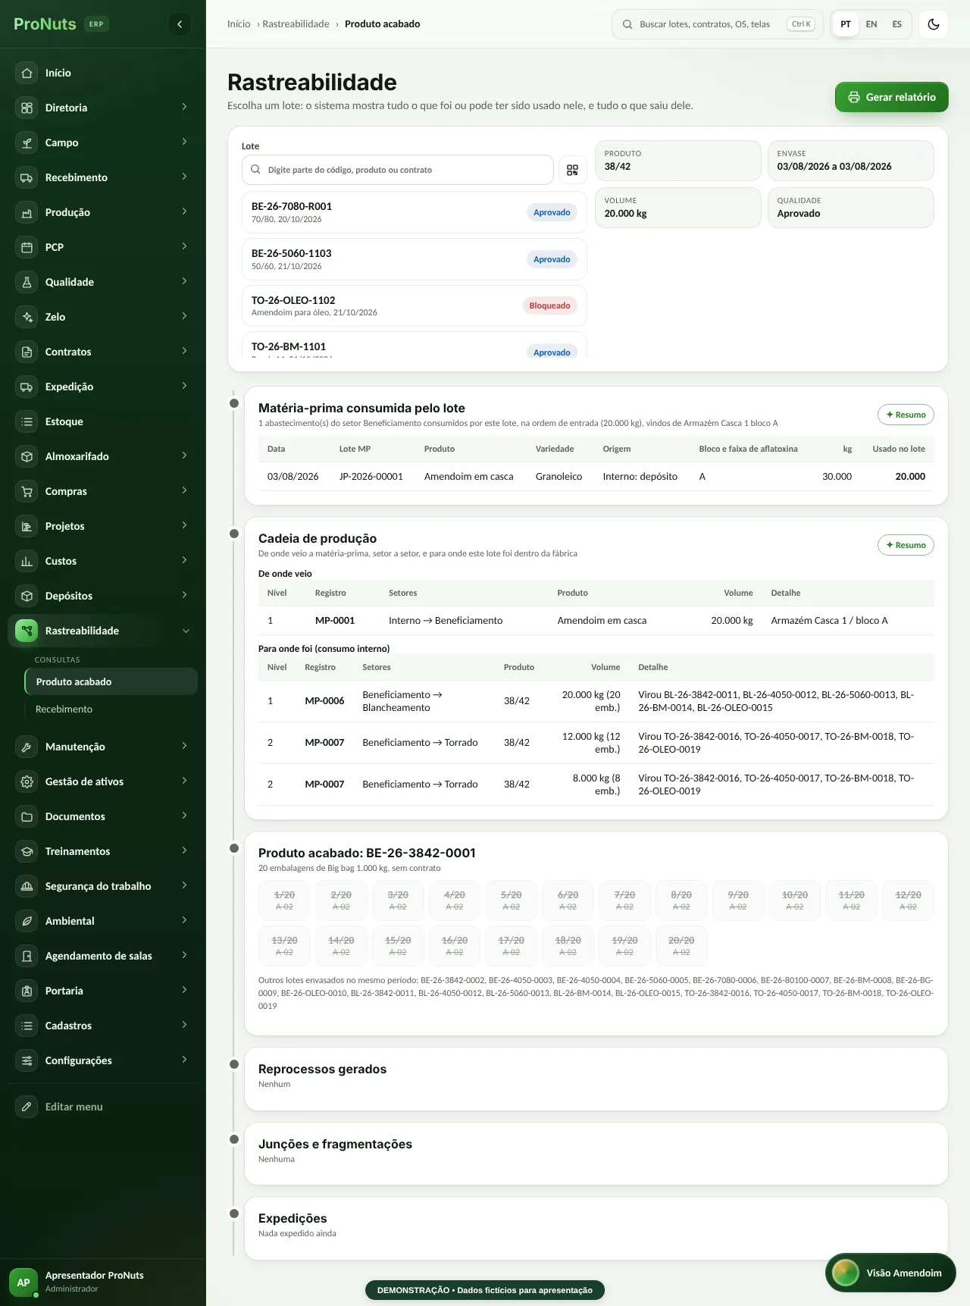Screen dimensions: 970x1306
Task: Toggle dark mode with the moon button
Action: click(934, 24)
